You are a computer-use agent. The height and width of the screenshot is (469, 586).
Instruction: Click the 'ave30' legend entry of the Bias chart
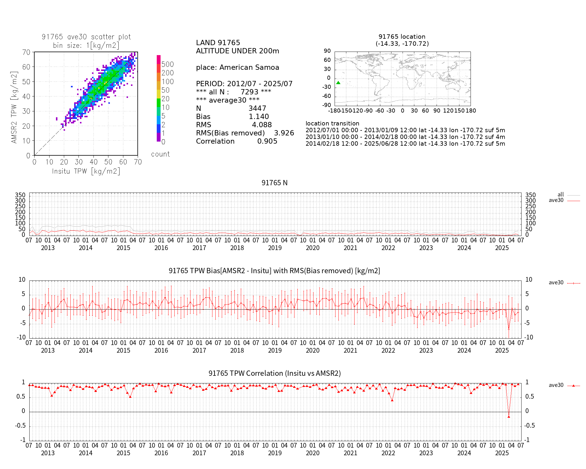[x=564, y=283]
